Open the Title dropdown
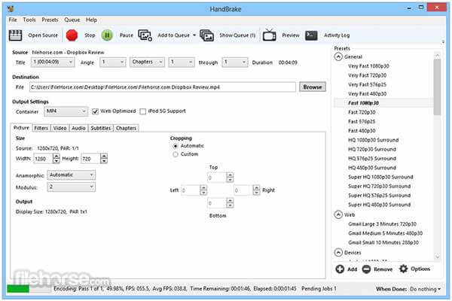Viewport: 452px width, 301px height. [x=53, y=62]
